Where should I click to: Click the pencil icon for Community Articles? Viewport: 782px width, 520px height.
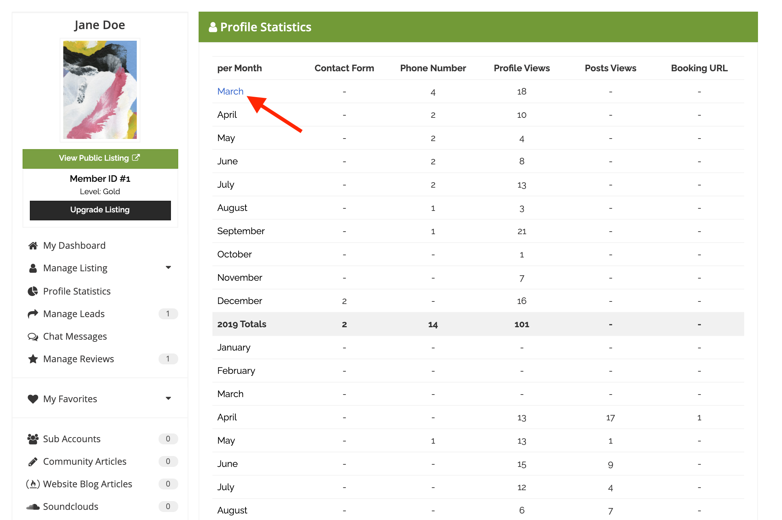(x=33, y=462)
